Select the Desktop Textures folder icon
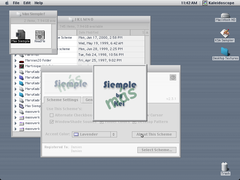This screenshot has height=180, width=240. tap(225, 52)
